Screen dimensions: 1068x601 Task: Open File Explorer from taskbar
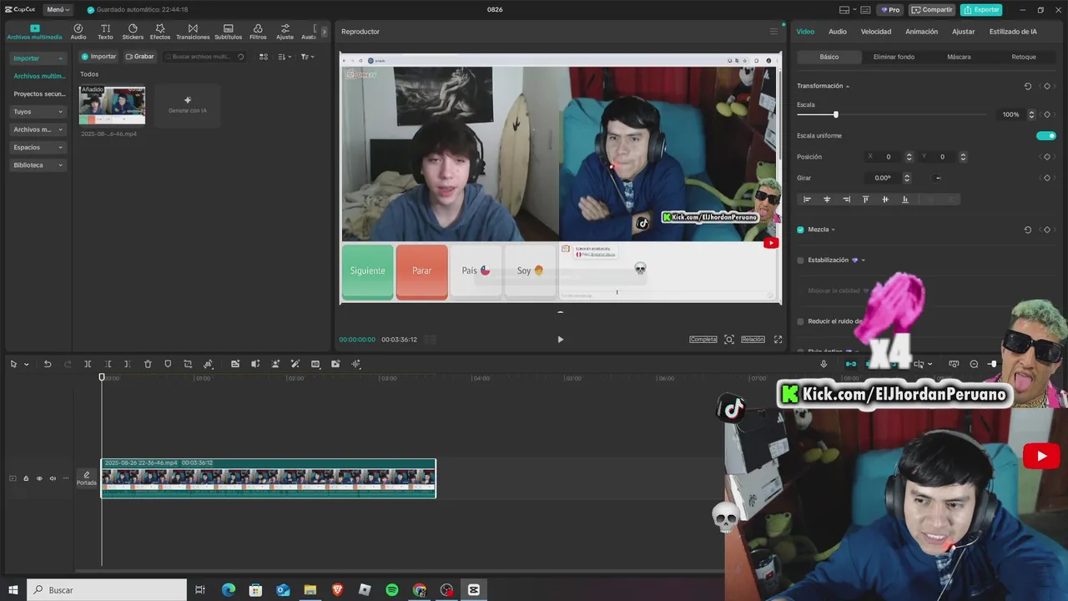310,590
